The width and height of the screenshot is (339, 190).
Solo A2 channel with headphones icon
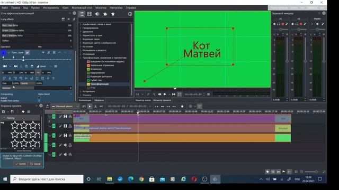(297, 24)
